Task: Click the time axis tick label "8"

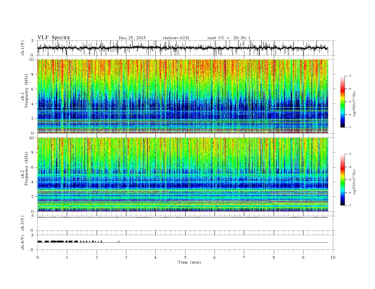Action: (x=274, y=257)
